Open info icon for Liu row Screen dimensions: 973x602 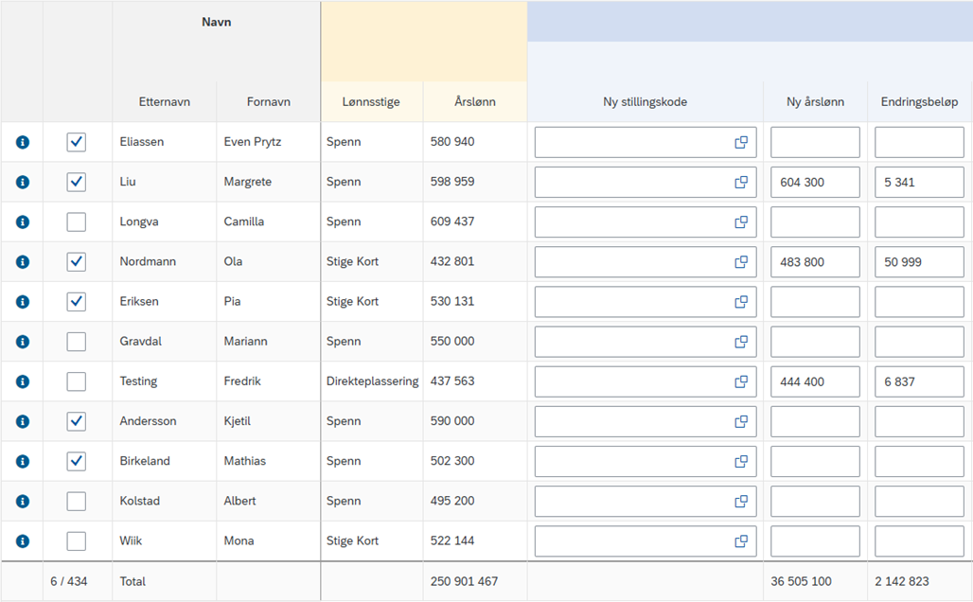pos(23,182)
